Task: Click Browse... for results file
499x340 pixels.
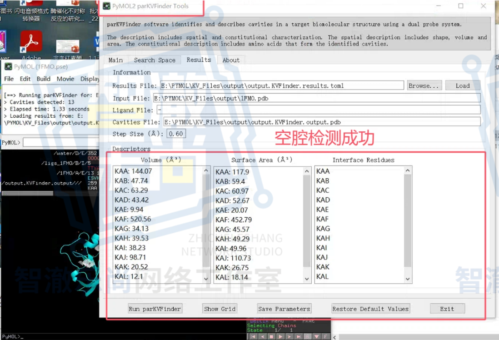Action: 424,85
